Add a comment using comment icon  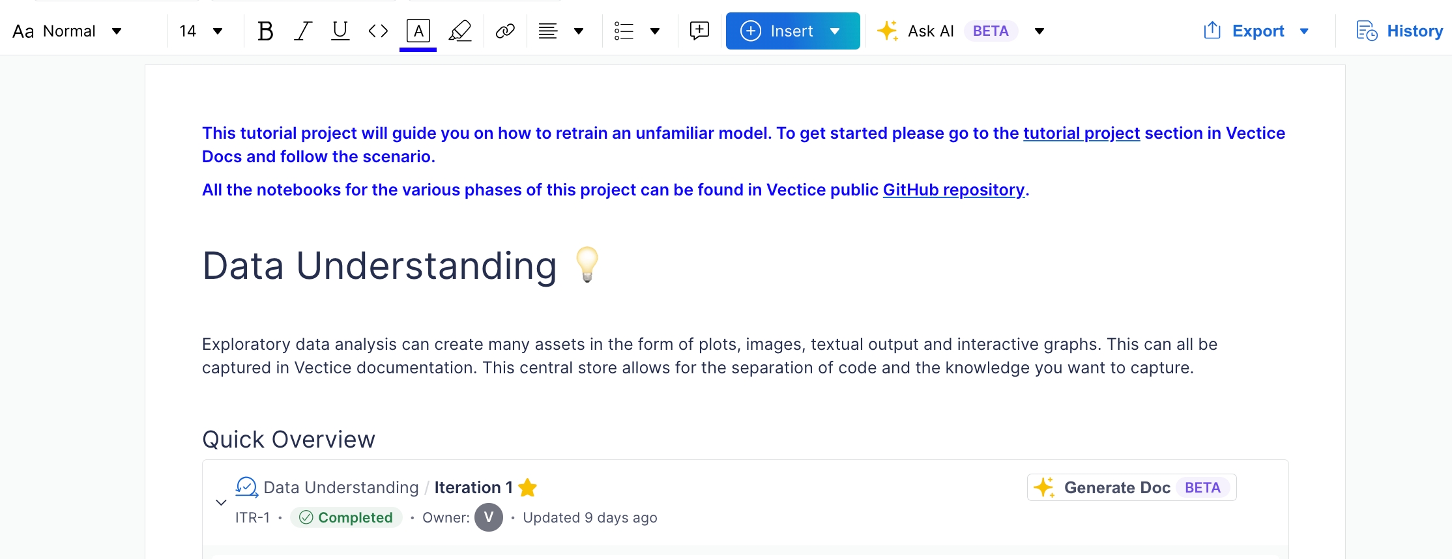[699, 31]
